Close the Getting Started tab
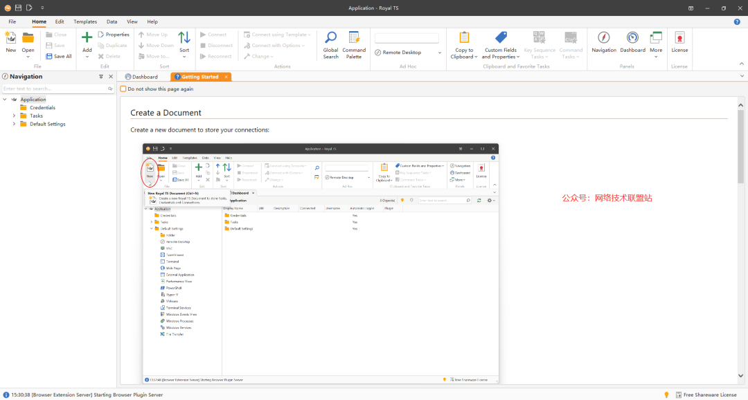This screenshot has width=748, height=400. point(226,77)
